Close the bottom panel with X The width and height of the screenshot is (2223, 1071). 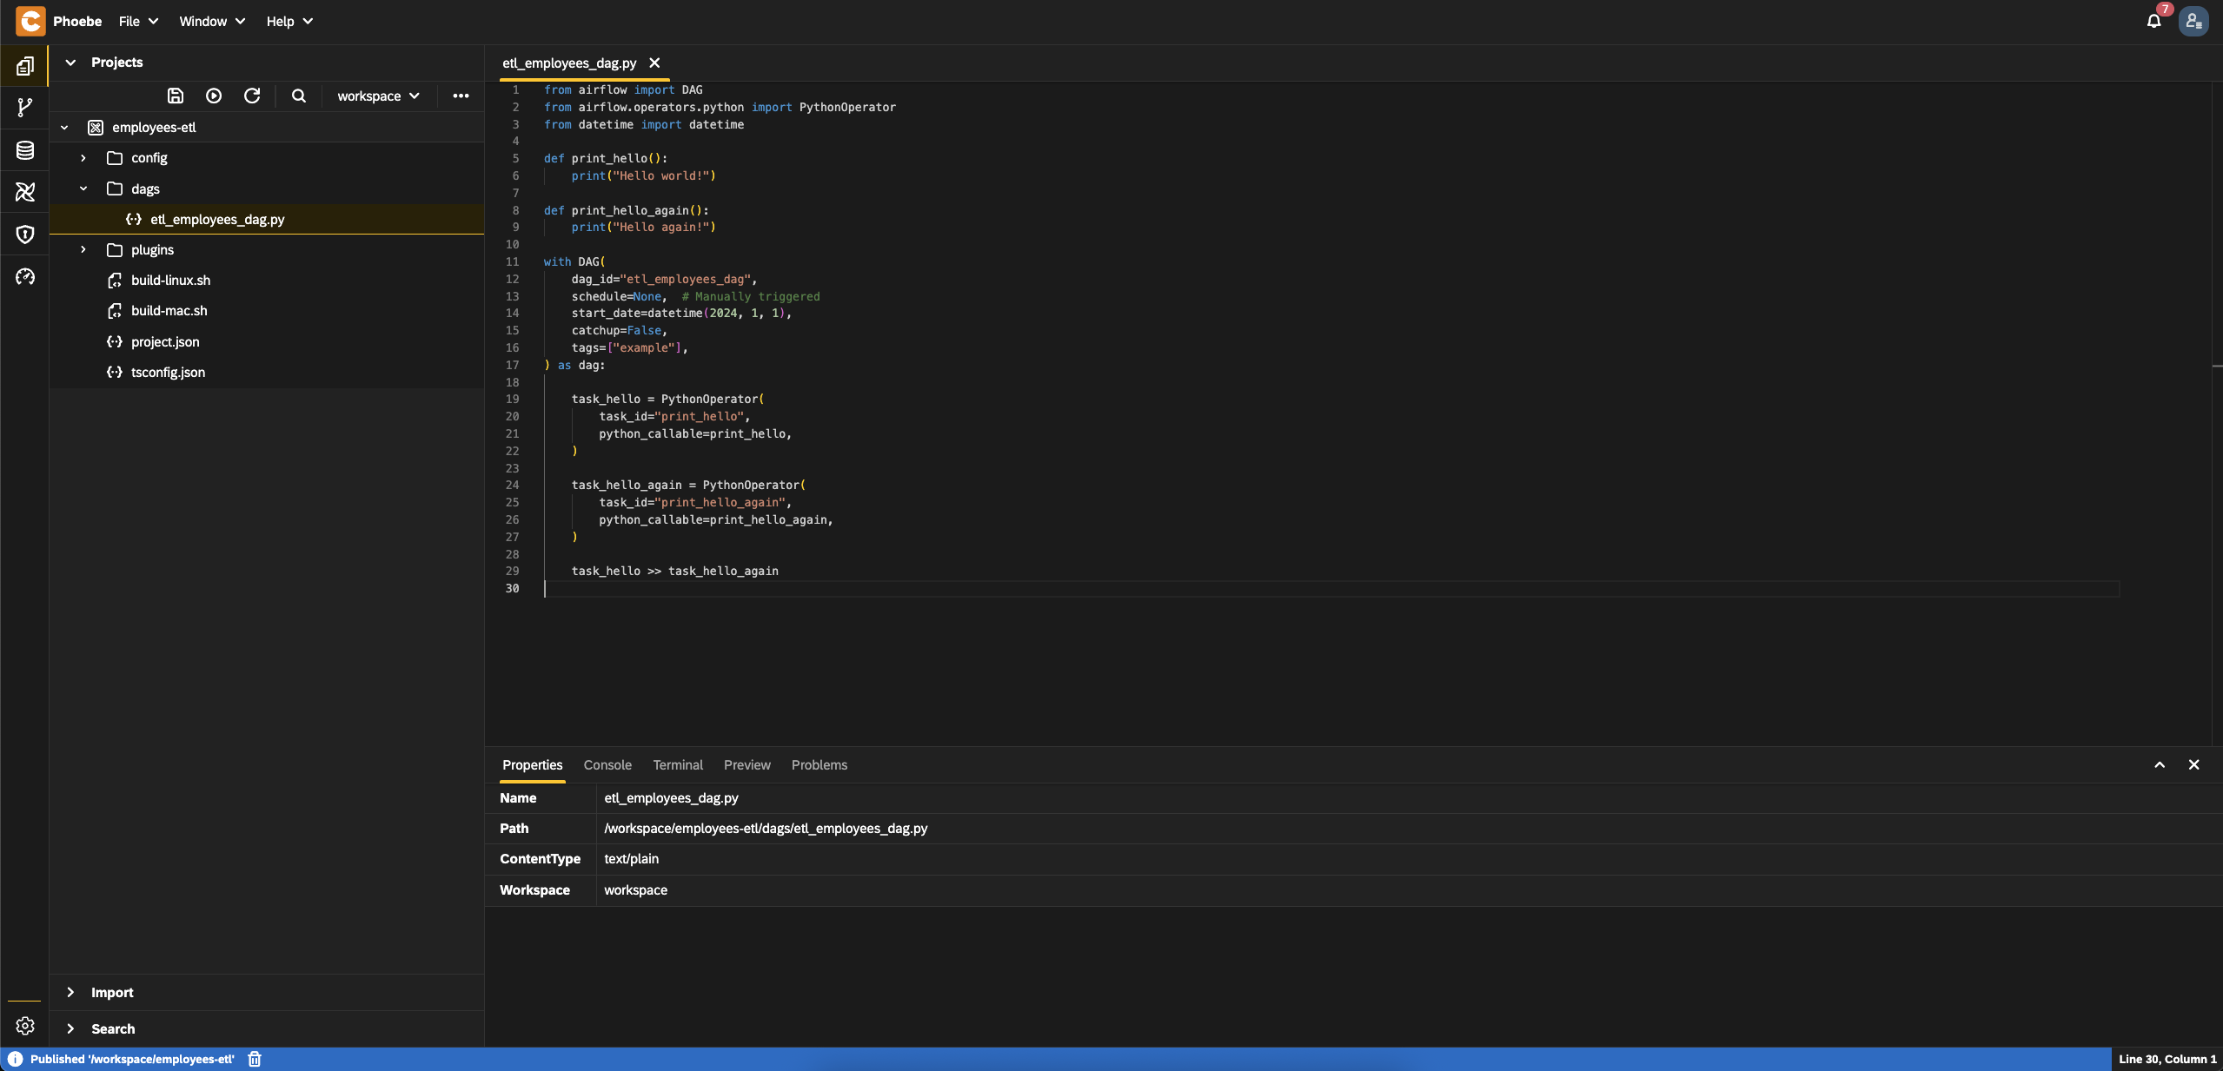point(2194,764)
